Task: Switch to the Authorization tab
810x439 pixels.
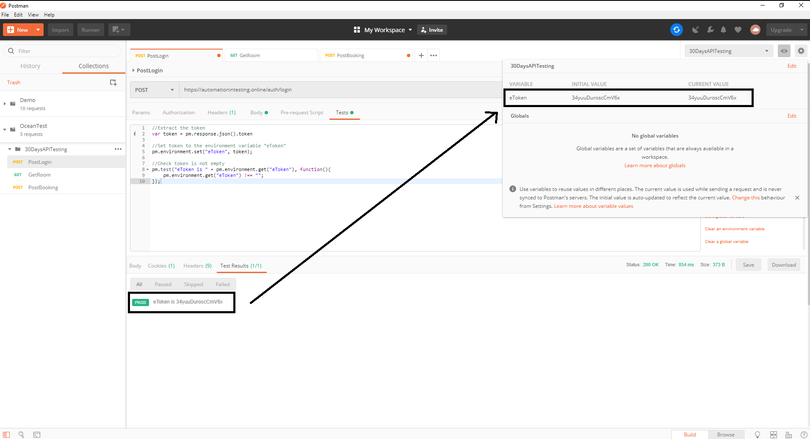Action: tap(179, 113)
